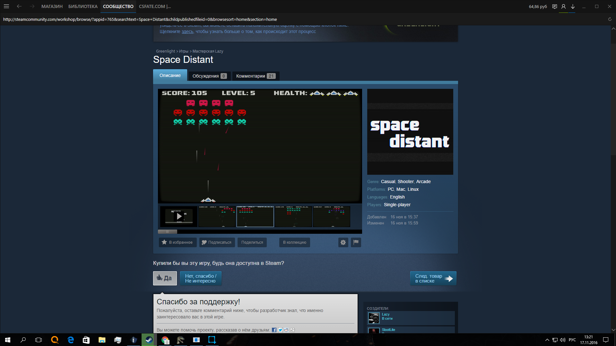Vote Нет, спасибо / Не интересно

(201, 278)
